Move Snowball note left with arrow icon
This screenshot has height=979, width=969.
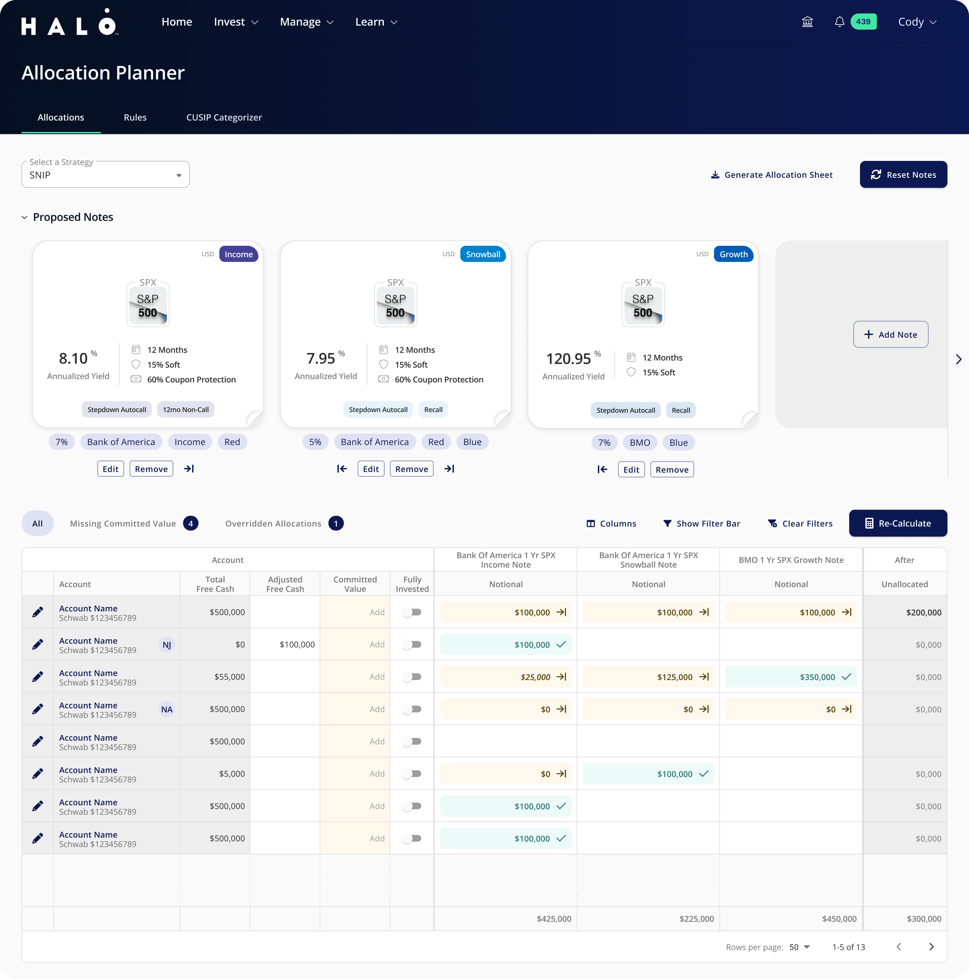(x=342, y=469)
